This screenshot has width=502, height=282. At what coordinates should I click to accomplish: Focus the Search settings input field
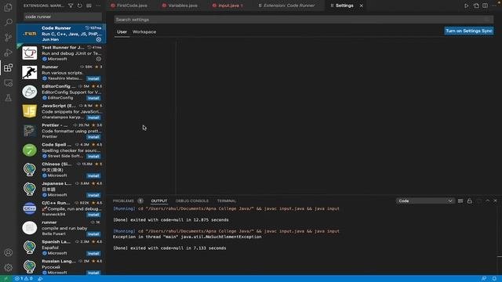(304, 20)
